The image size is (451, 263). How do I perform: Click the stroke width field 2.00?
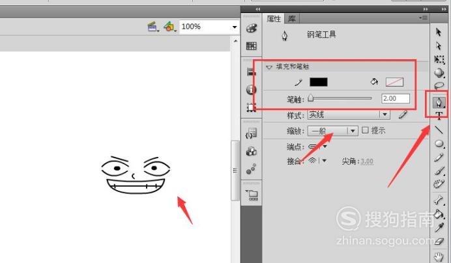click(396, 98)
